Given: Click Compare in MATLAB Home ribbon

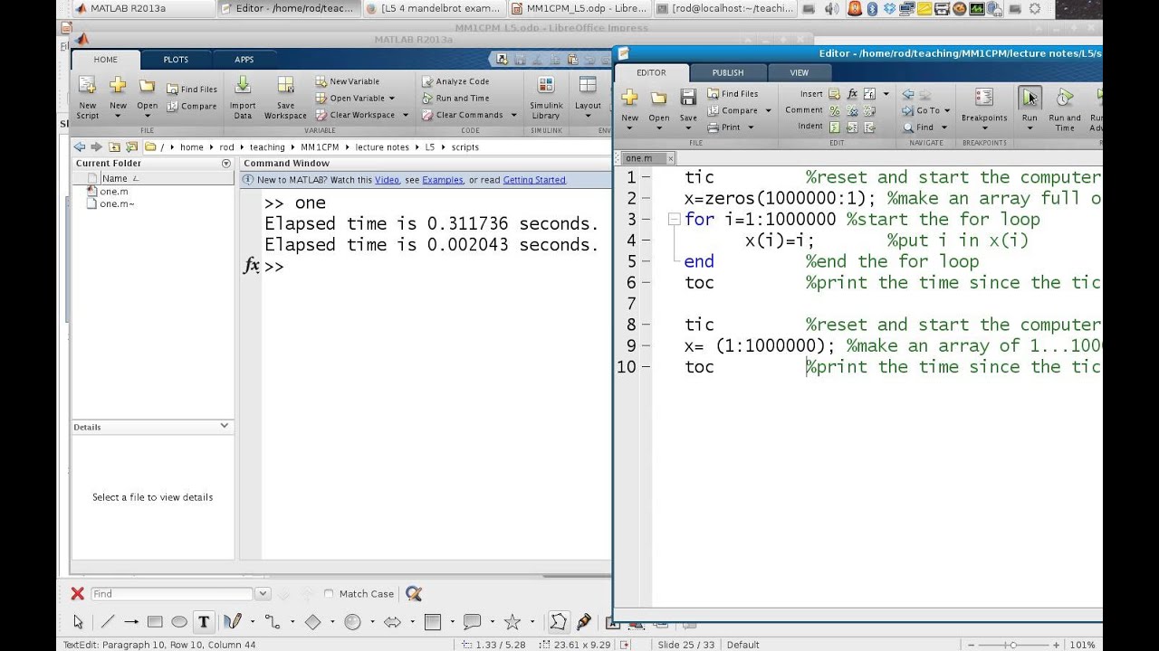Looking at the screenshot, I should click(192, 106).
